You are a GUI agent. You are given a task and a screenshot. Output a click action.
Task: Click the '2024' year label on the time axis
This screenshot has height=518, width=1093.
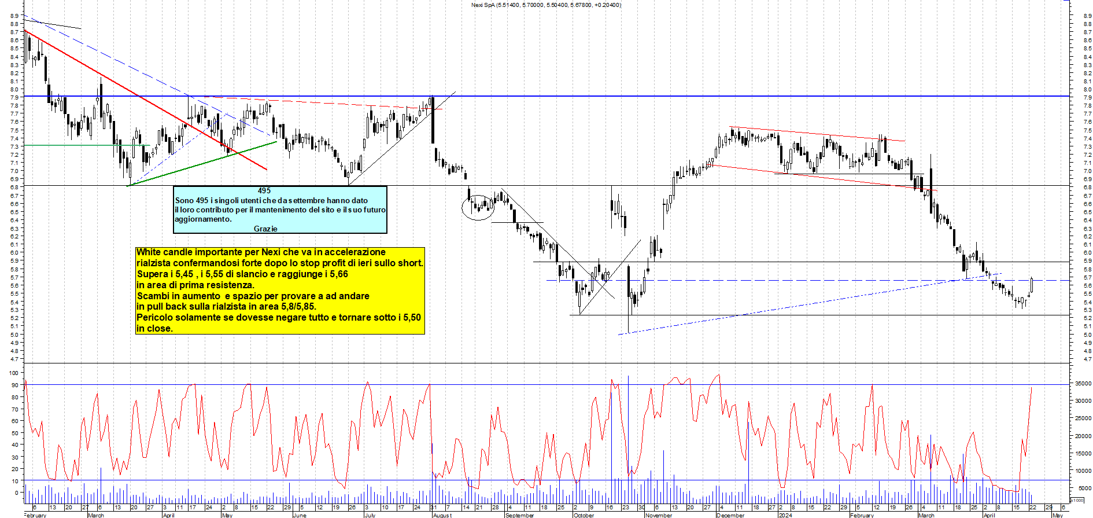[785, 515]
